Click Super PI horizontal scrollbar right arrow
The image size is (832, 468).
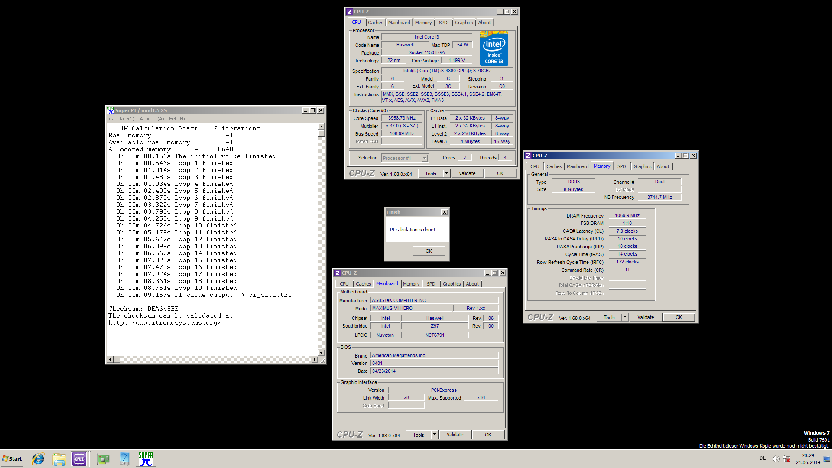pyautogui.click(x=315, y=360)
